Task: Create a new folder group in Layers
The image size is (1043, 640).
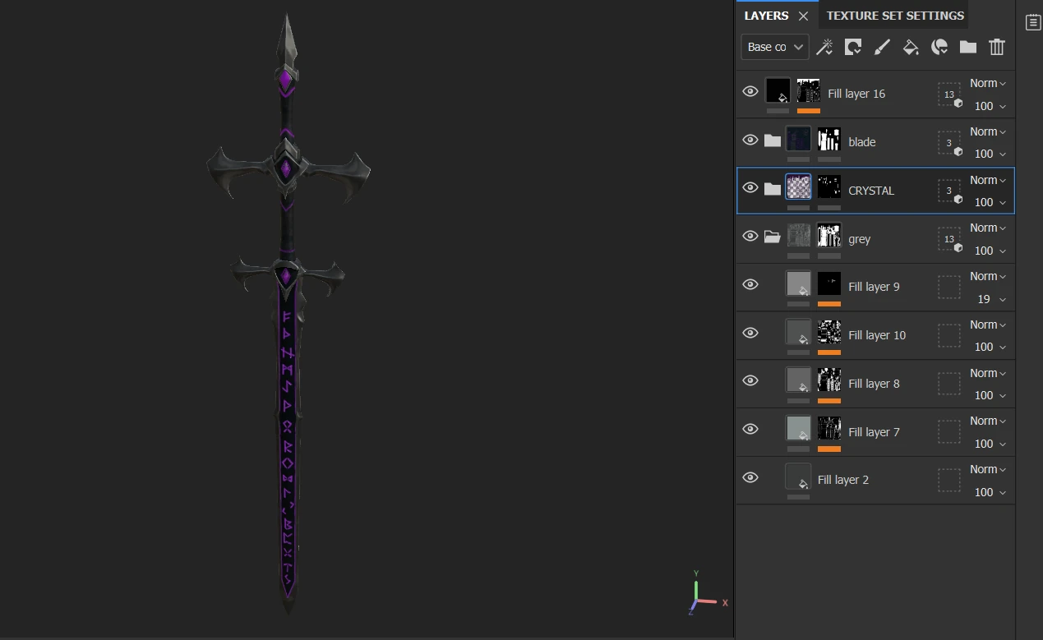Action: point(968,47)
